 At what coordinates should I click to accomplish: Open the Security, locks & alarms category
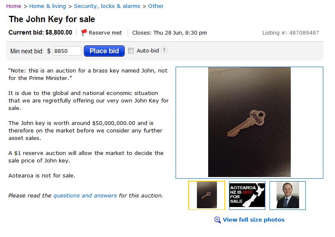[x=107, y=6]
